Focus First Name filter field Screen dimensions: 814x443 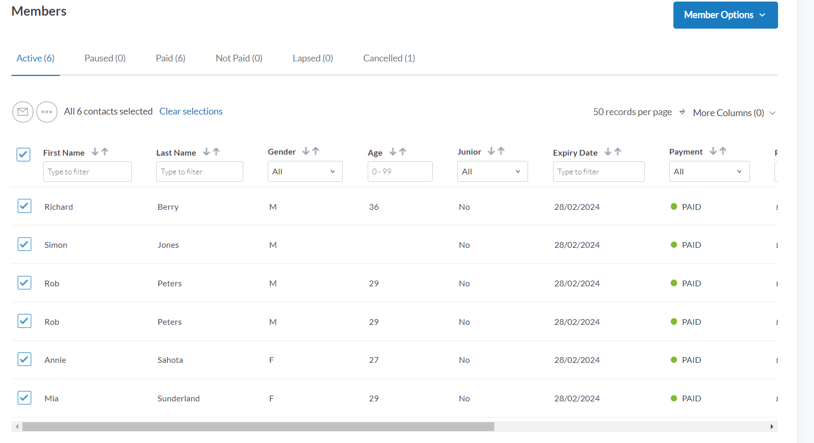[87, 171]
